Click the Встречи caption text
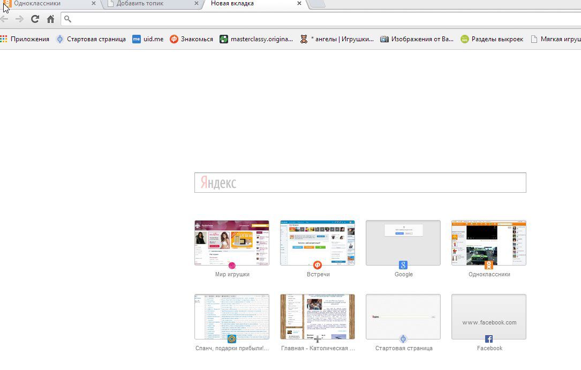This screenshot has width=581, height=370. (x=318, y=275)
